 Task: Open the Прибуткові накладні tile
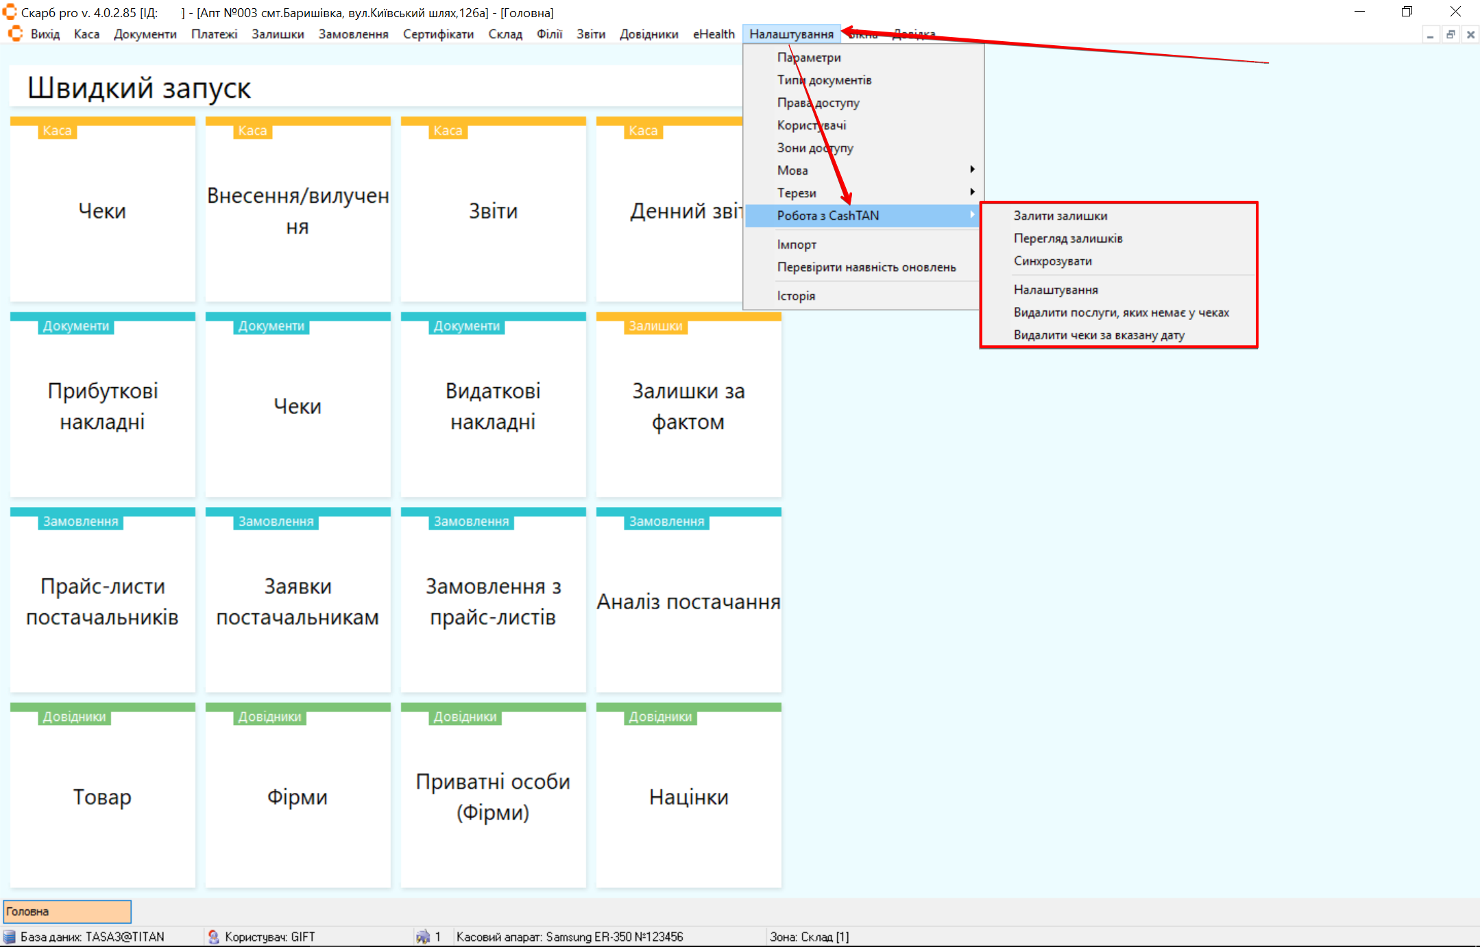(x=102, y=406)
